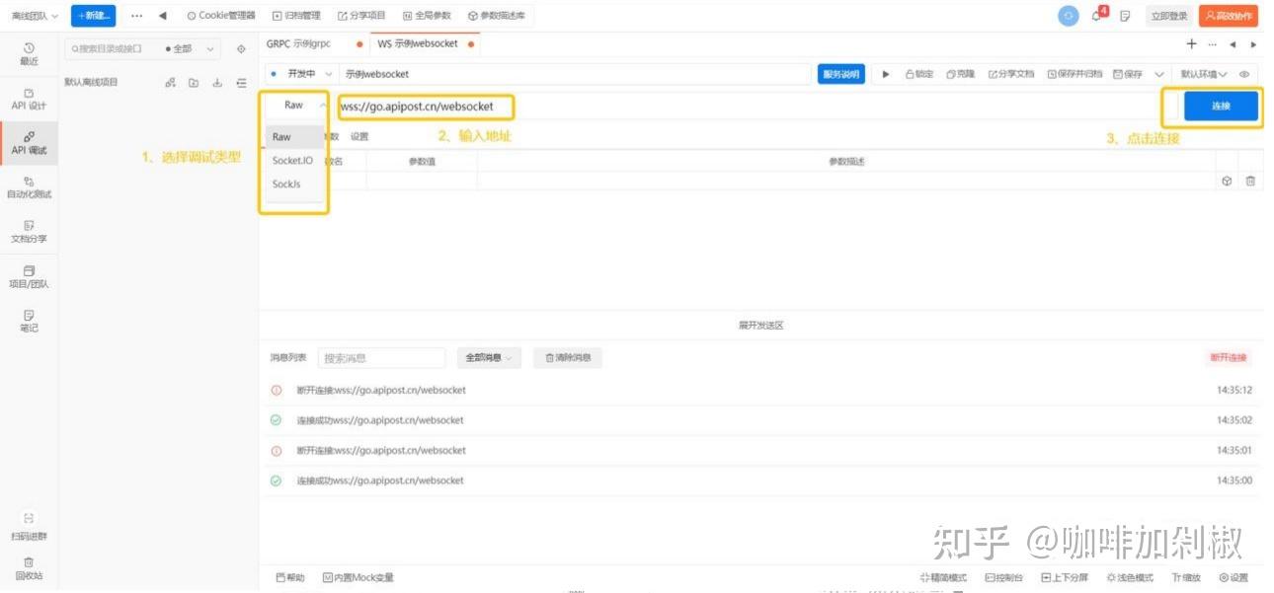Open the notification bell with badge 4
Viewport: 1274px width, 593px height.
click(1094, 14)
